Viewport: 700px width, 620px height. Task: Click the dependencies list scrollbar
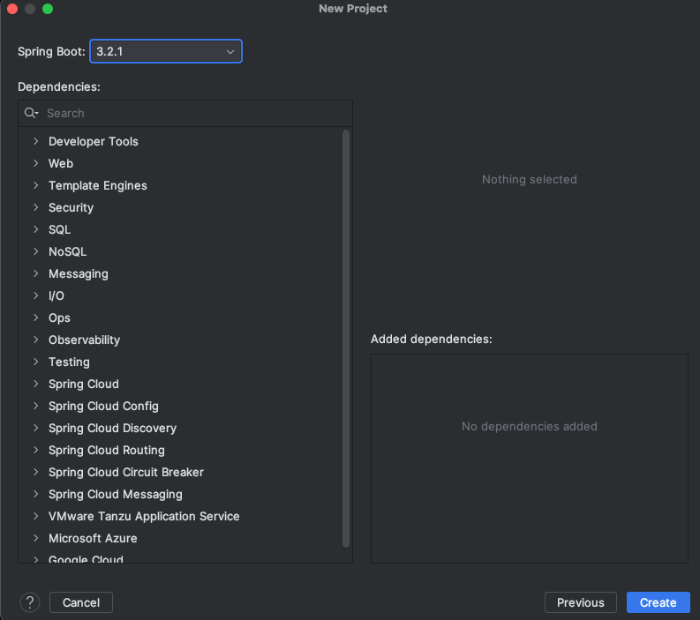coord(345,338)
